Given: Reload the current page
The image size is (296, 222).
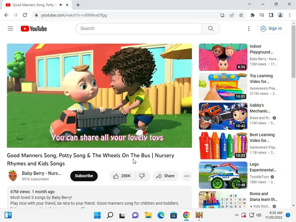Looking at the screenshot, I should [x=25, y=15].
